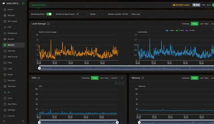Activate area zoom tool on CPU chart
This screenshot has height=124, width=214.
116,83
